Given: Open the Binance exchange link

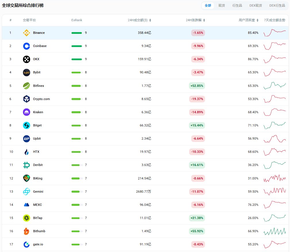Looking at the screenshot, I should [x=39, y=33].
